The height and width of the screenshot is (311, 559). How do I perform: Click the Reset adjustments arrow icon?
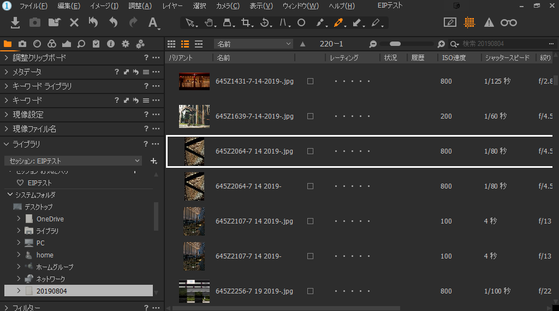tap(93, 22)
